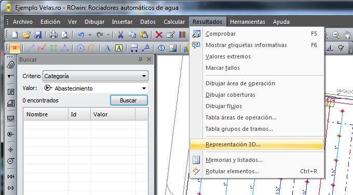The image size is (353, 195).
Task: Select Dibujar coberturas entry
Action: [x=256, y=95]
